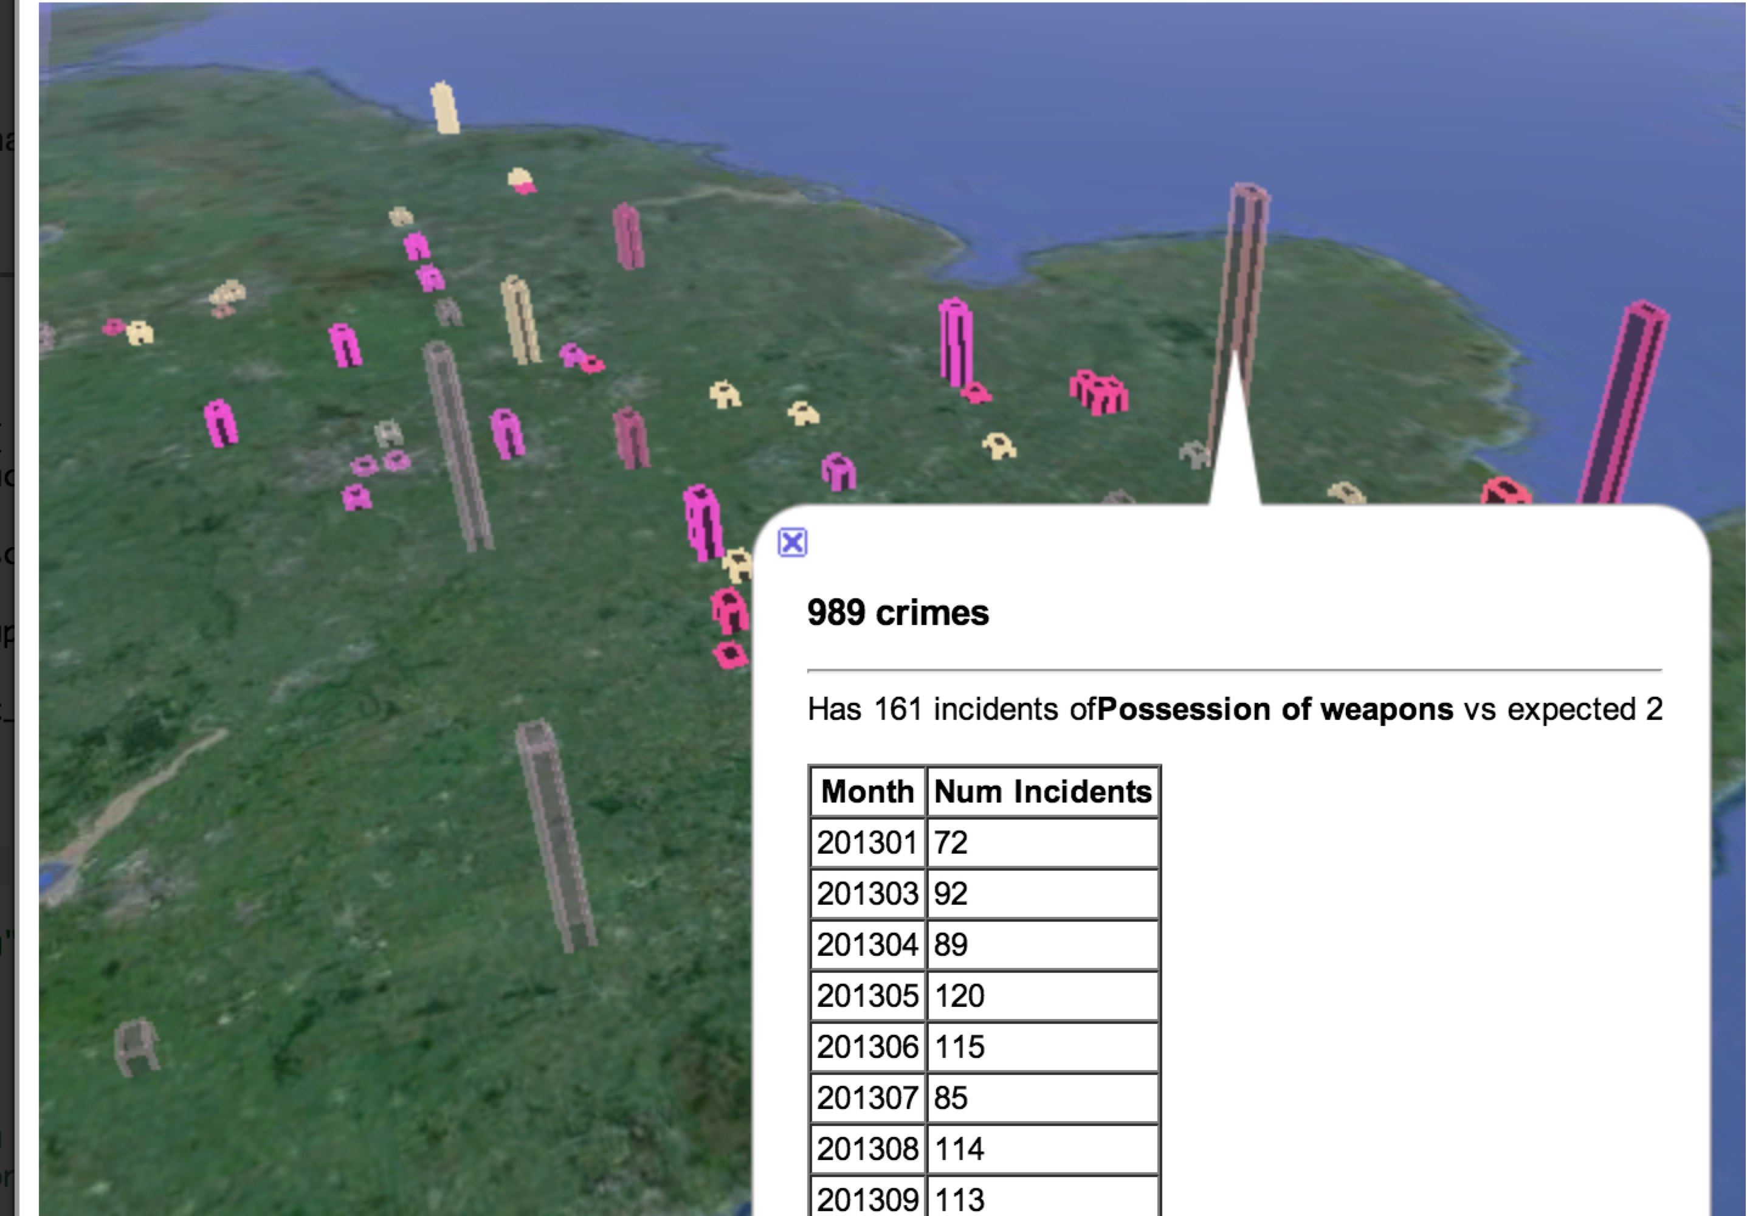The image size is (1747, 1216).
Task: Select the 201305 month cell
Action: [867, 995]
